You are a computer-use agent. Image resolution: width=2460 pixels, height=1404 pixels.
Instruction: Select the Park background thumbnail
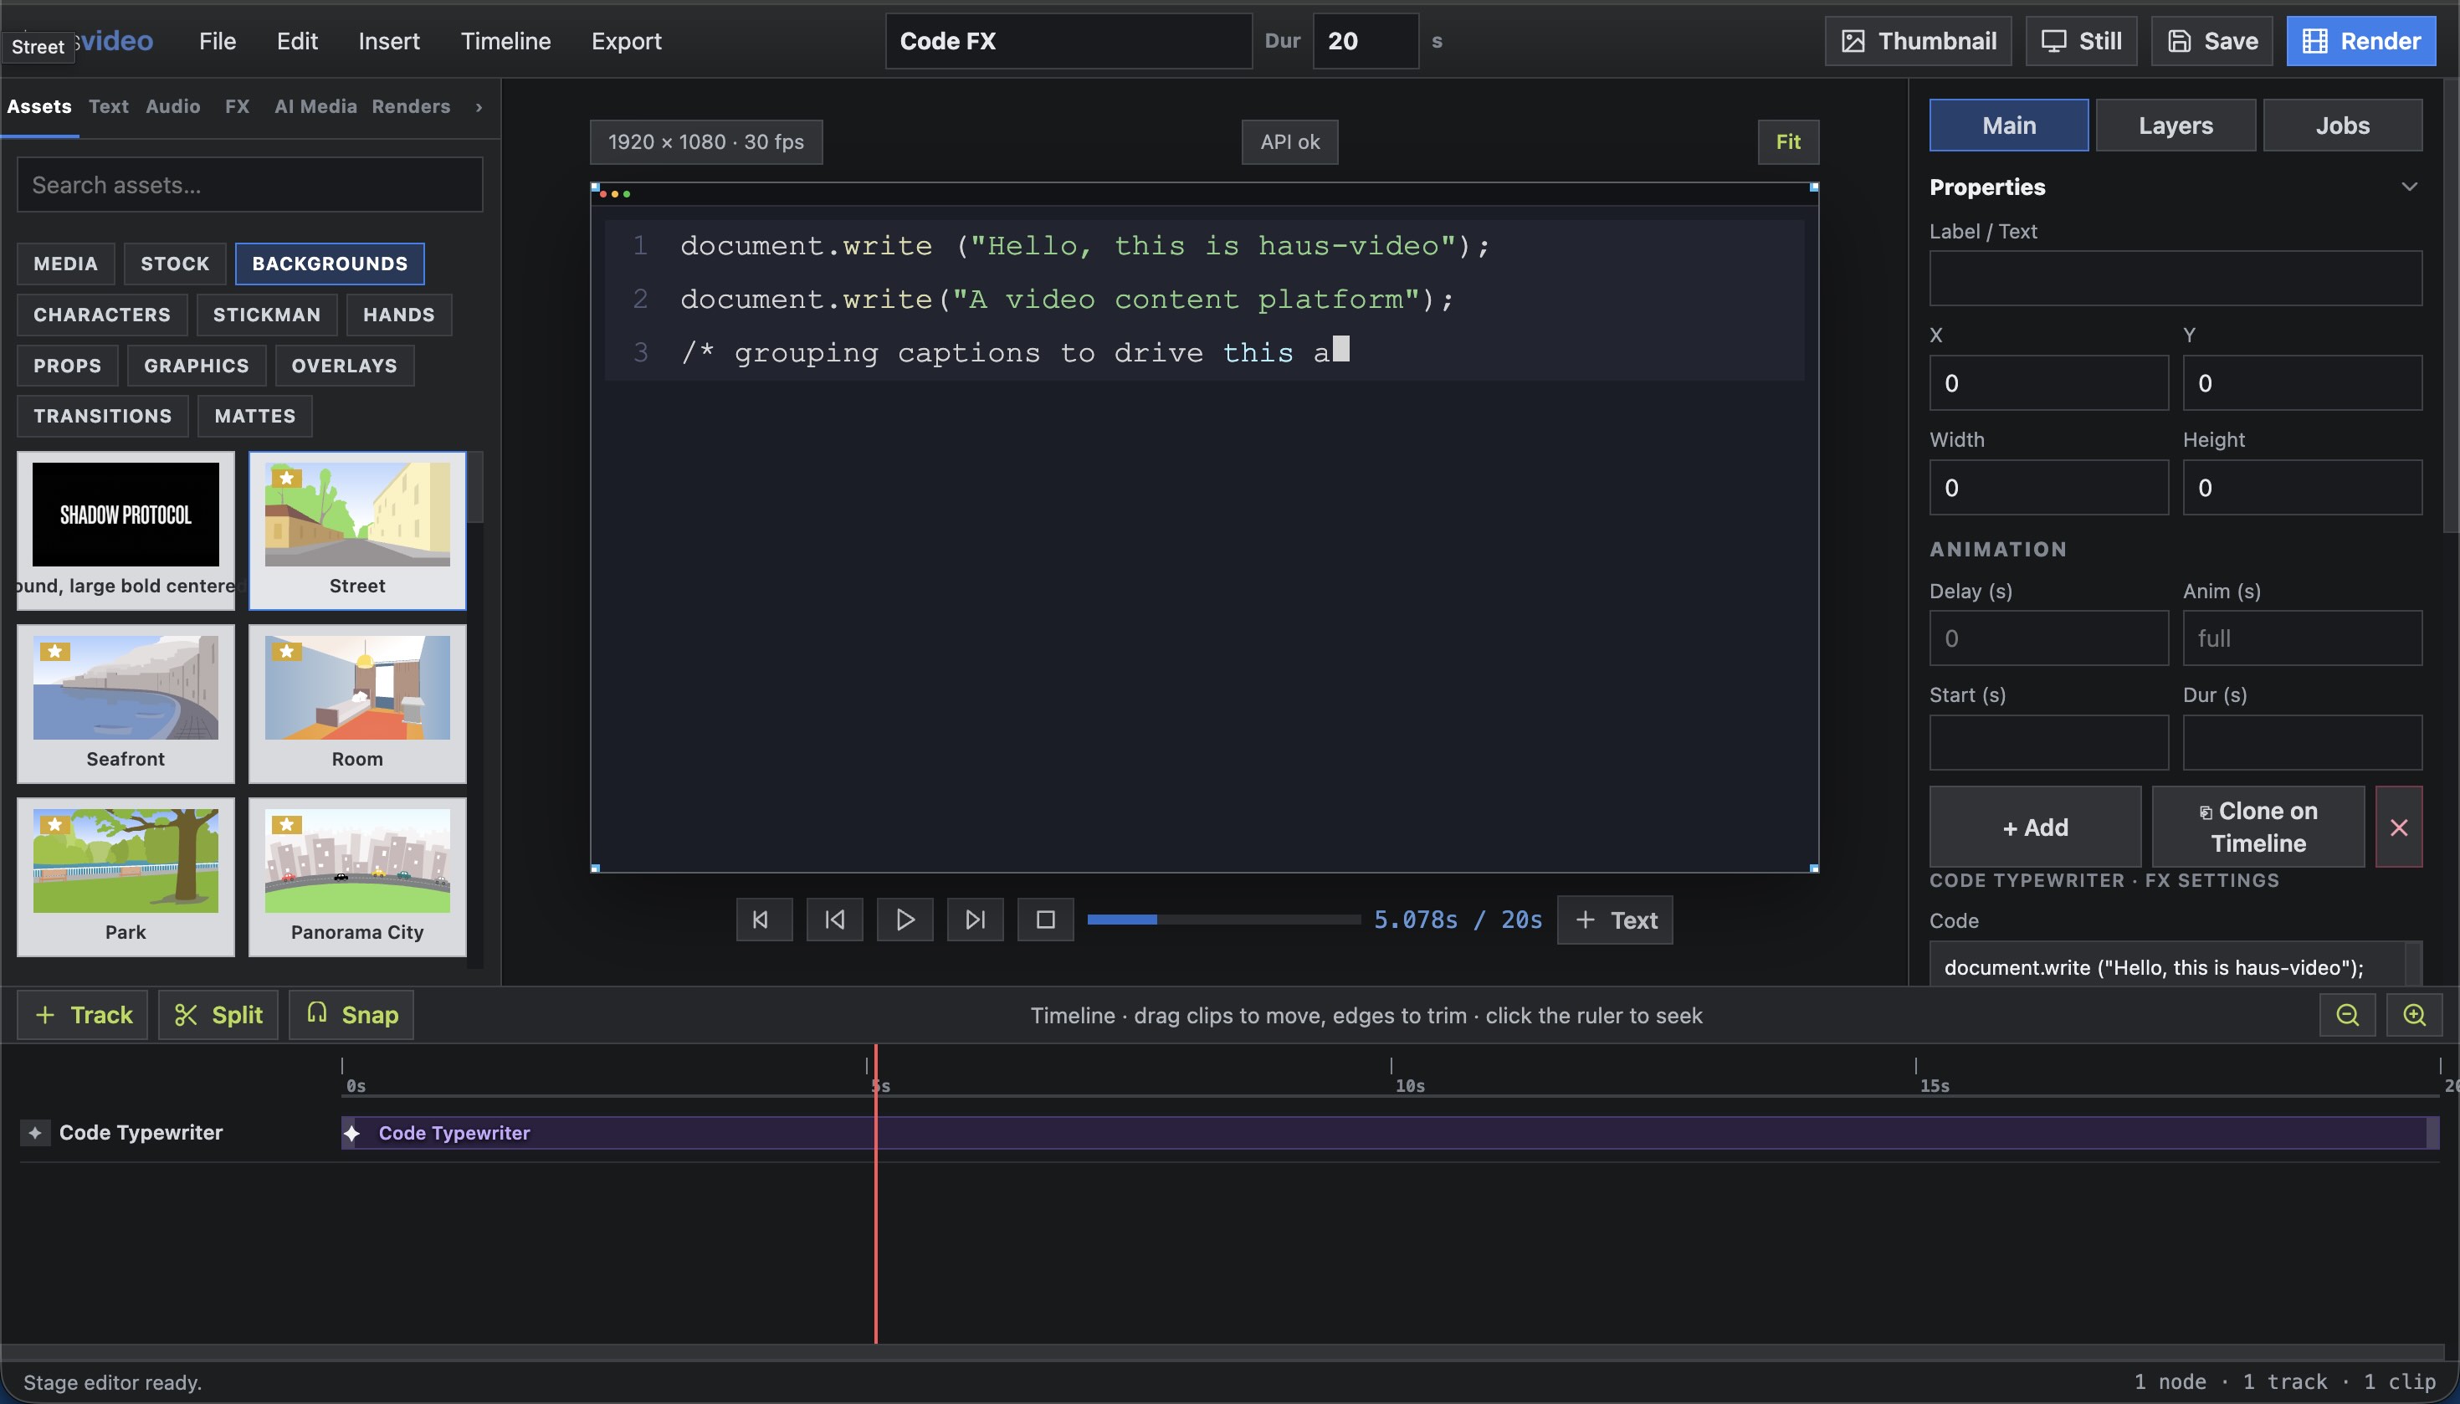pos(126,878)
